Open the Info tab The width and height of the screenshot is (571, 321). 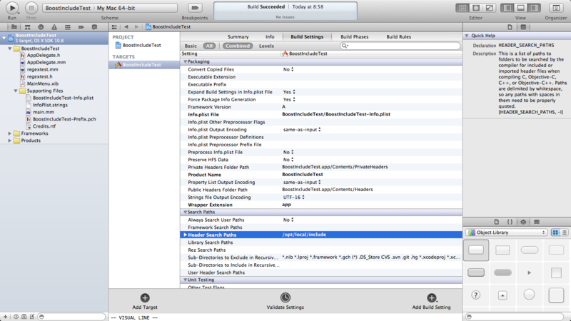pos(270,37)
